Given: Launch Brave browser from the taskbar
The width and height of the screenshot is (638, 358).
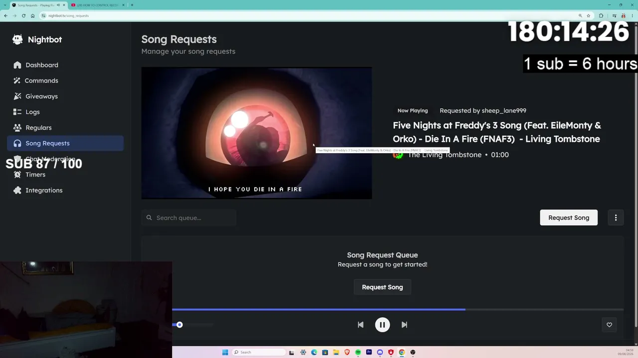Looking at the screenshot, I should 347,353.
